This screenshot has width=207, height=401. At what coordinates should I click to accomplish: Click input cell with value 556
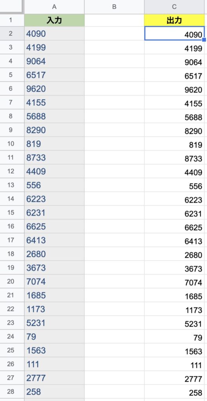click(54, 185)
